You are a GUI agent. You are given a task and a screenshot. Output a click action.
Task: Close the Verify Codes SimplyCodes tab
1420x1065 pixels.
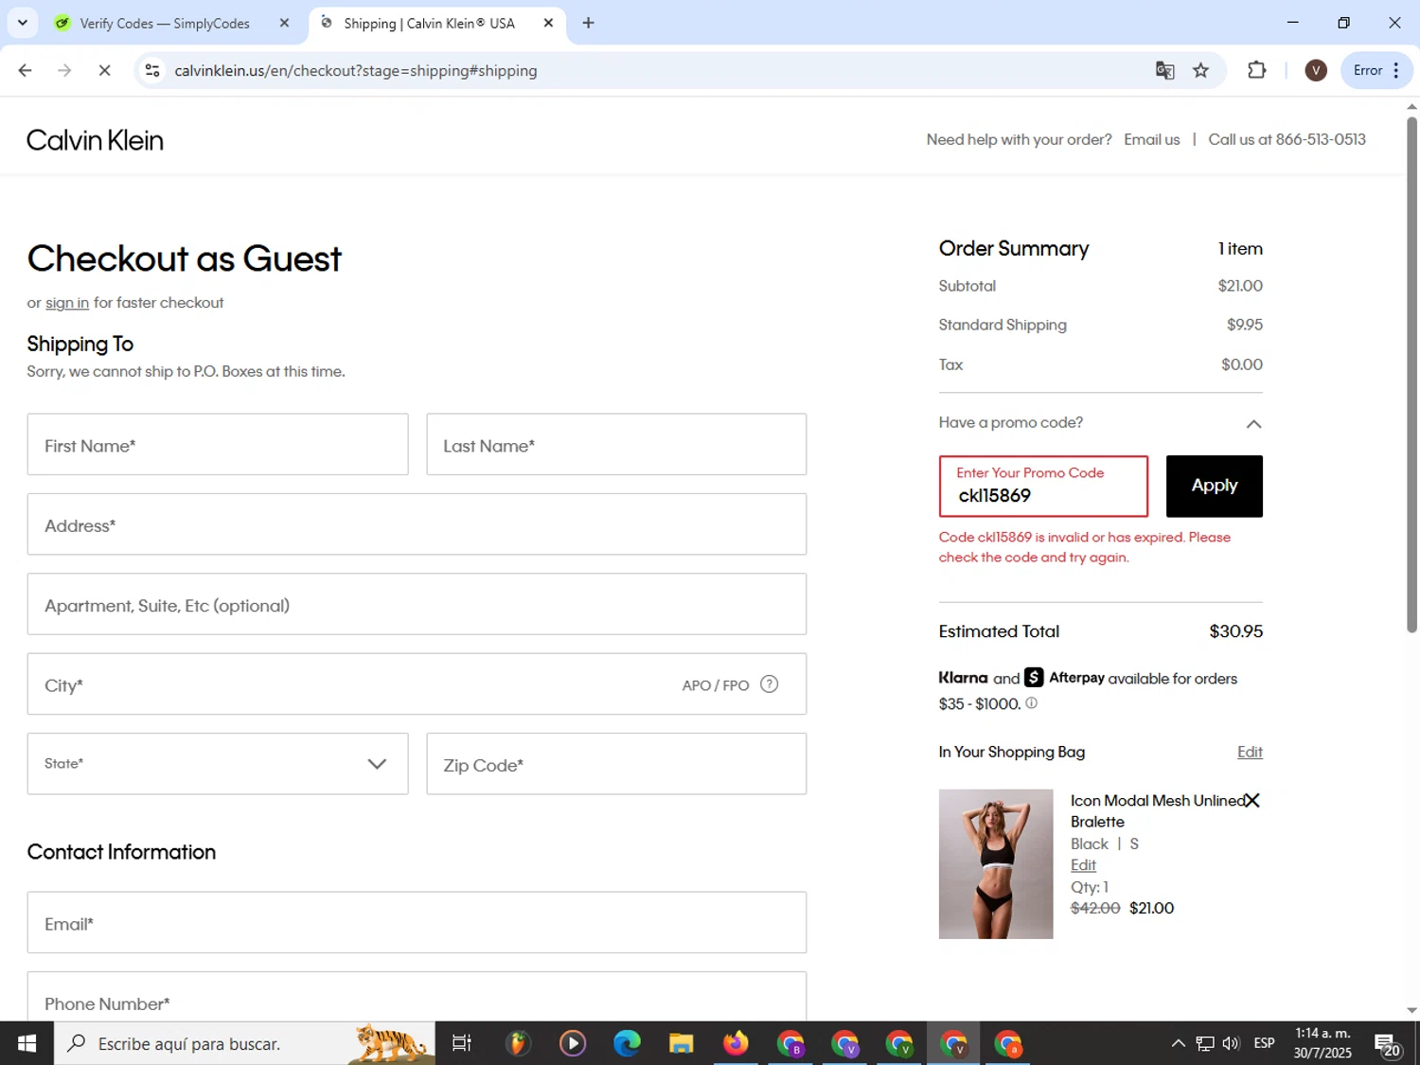pos(284,23)
